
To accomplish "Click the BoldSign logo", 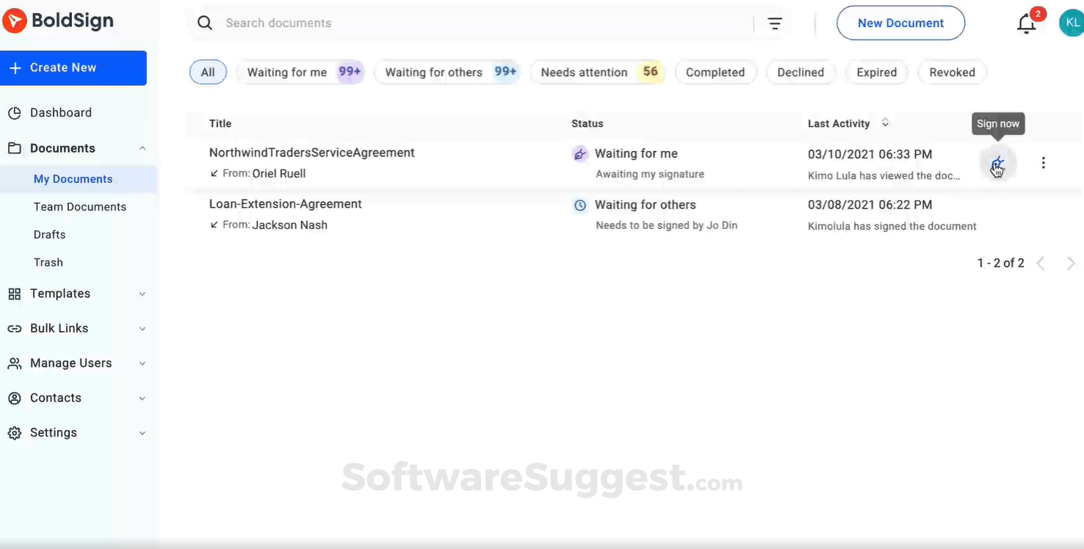I will click(x=58, y=21).
